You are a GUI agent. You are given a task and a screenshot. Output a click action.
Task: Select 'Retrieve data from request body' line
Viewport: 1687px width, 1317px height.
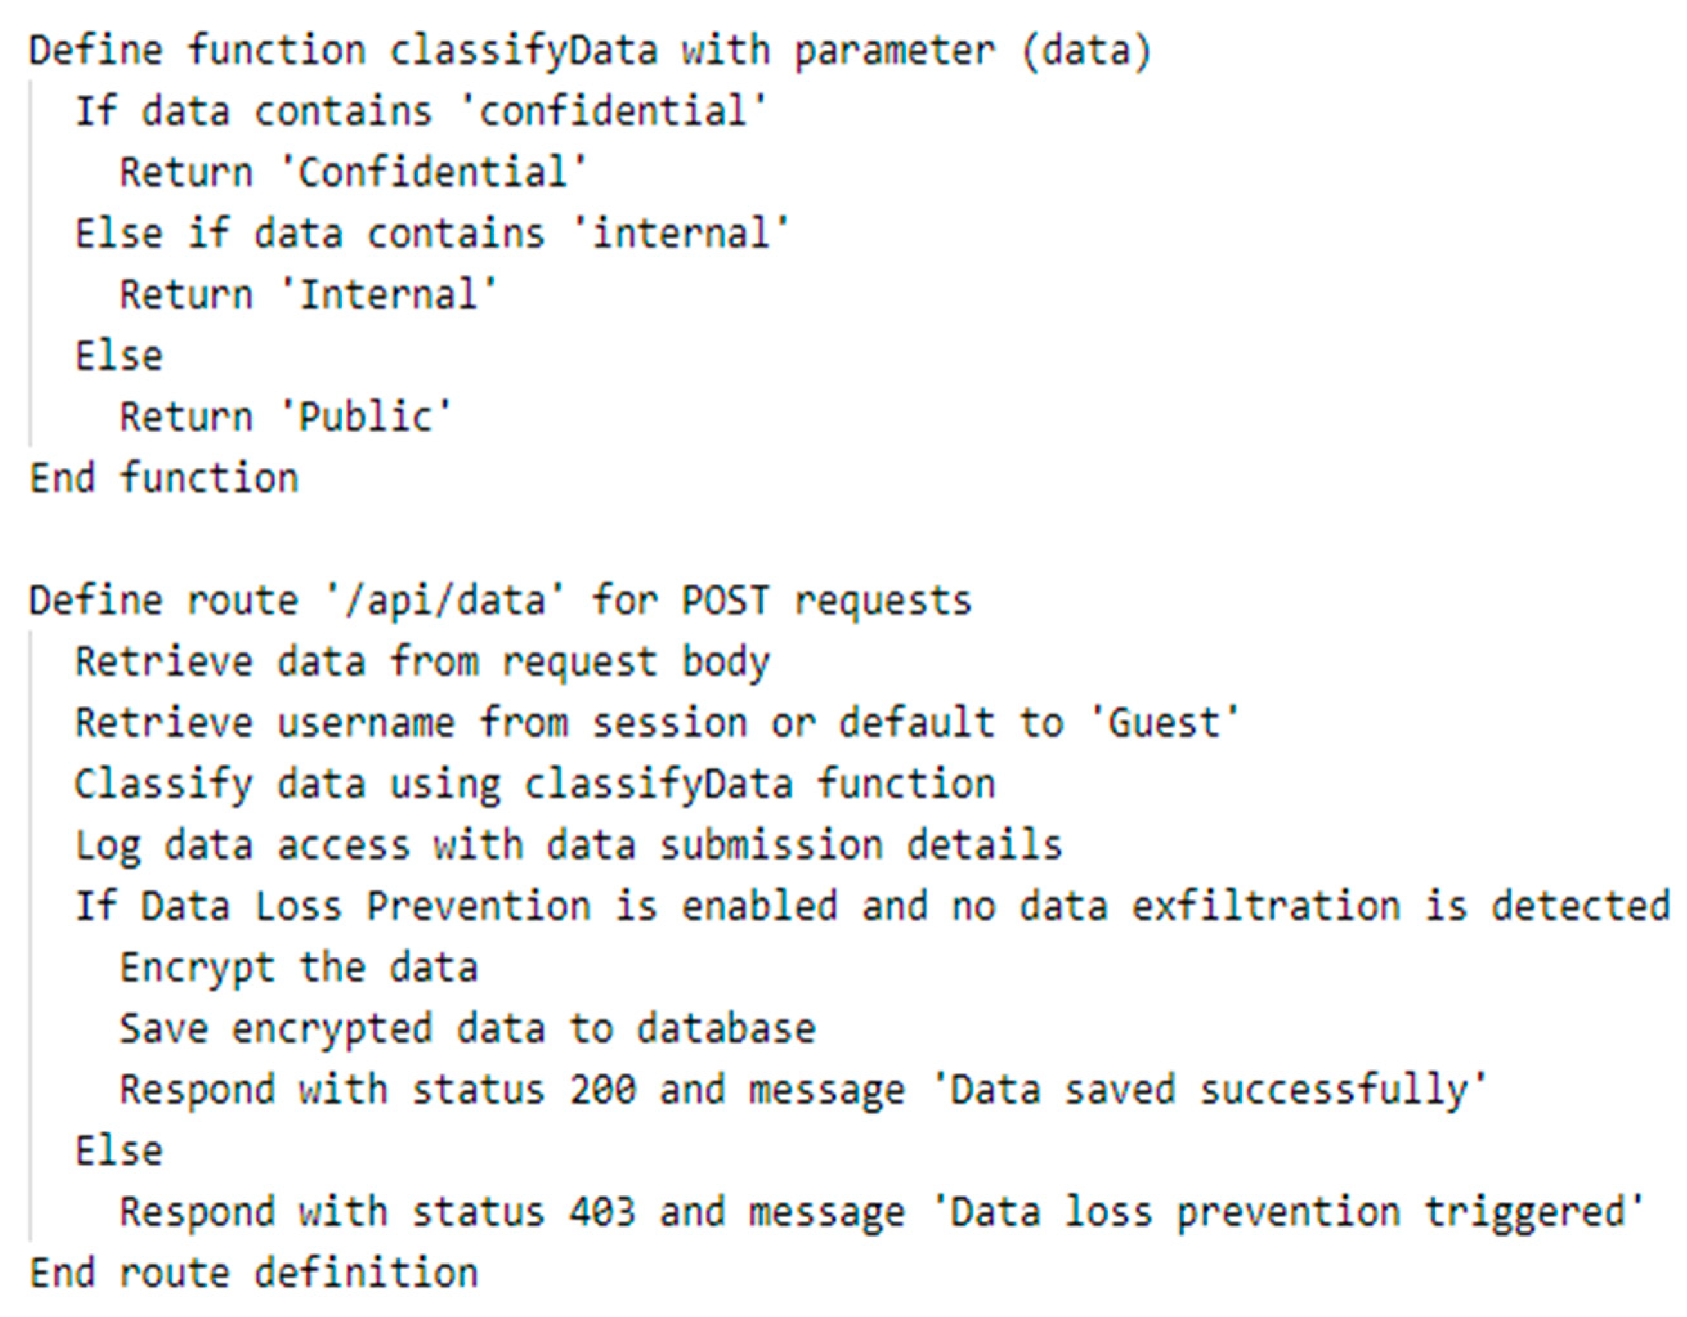tap(422, 662)
